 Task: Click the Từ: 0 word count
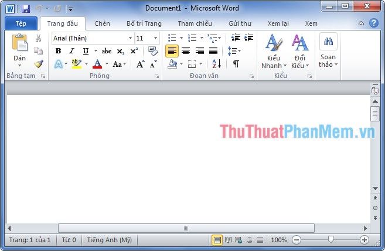point(69,240)
